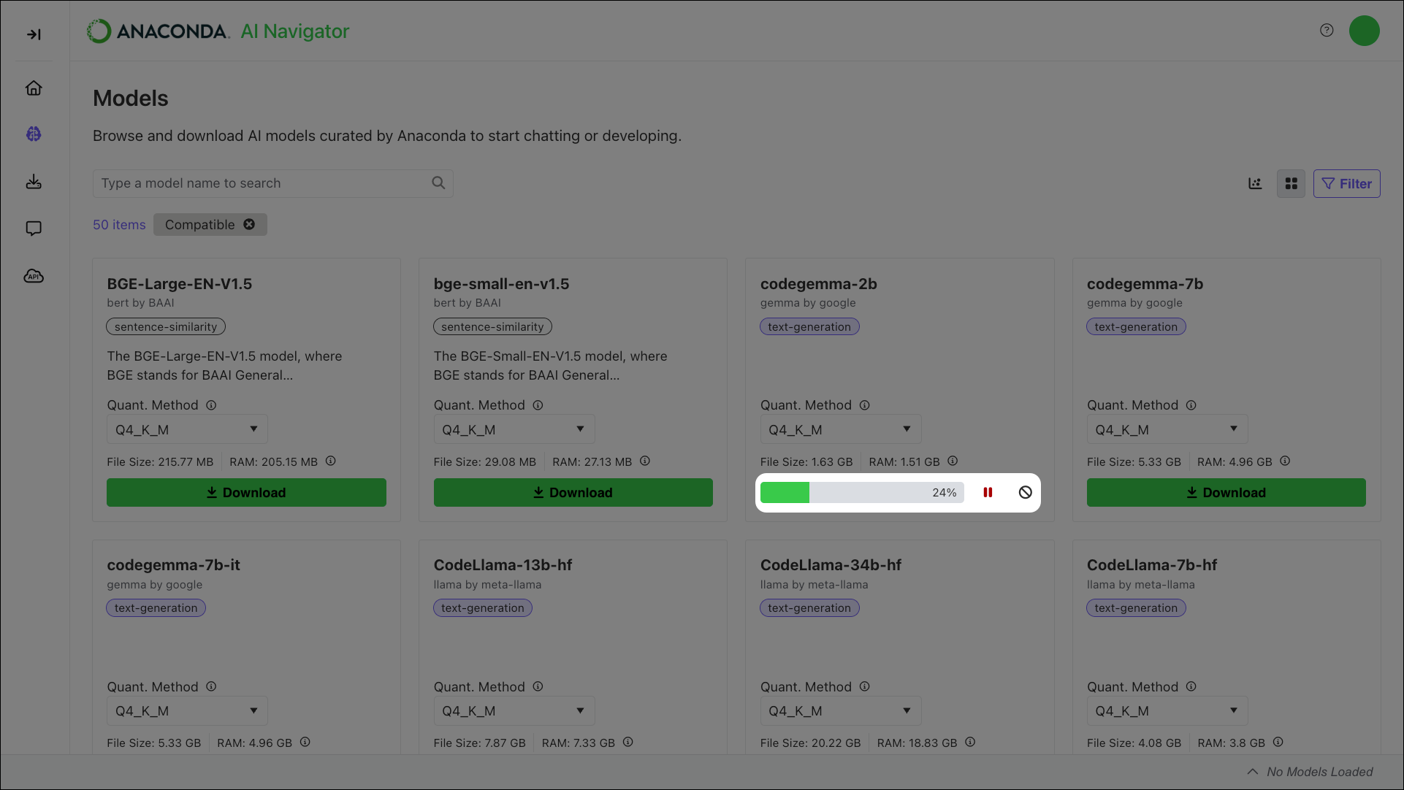Switch to the chart view icon

click(1255, 184)
